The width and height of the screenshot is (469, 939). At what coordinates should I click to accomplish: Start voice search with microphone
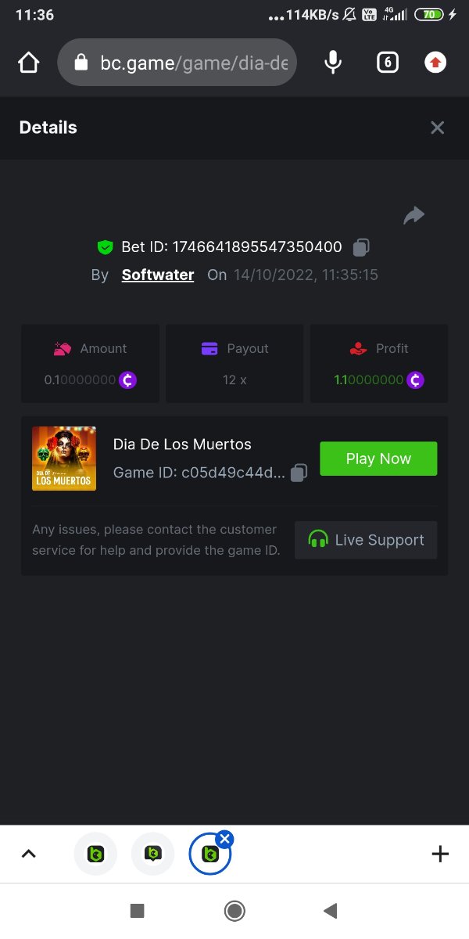[333, 63]
